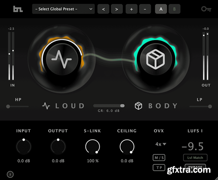Screen dimensions: 218x180
Task: Click the GR: 6.0 dB readout
Action: (109, 111)
